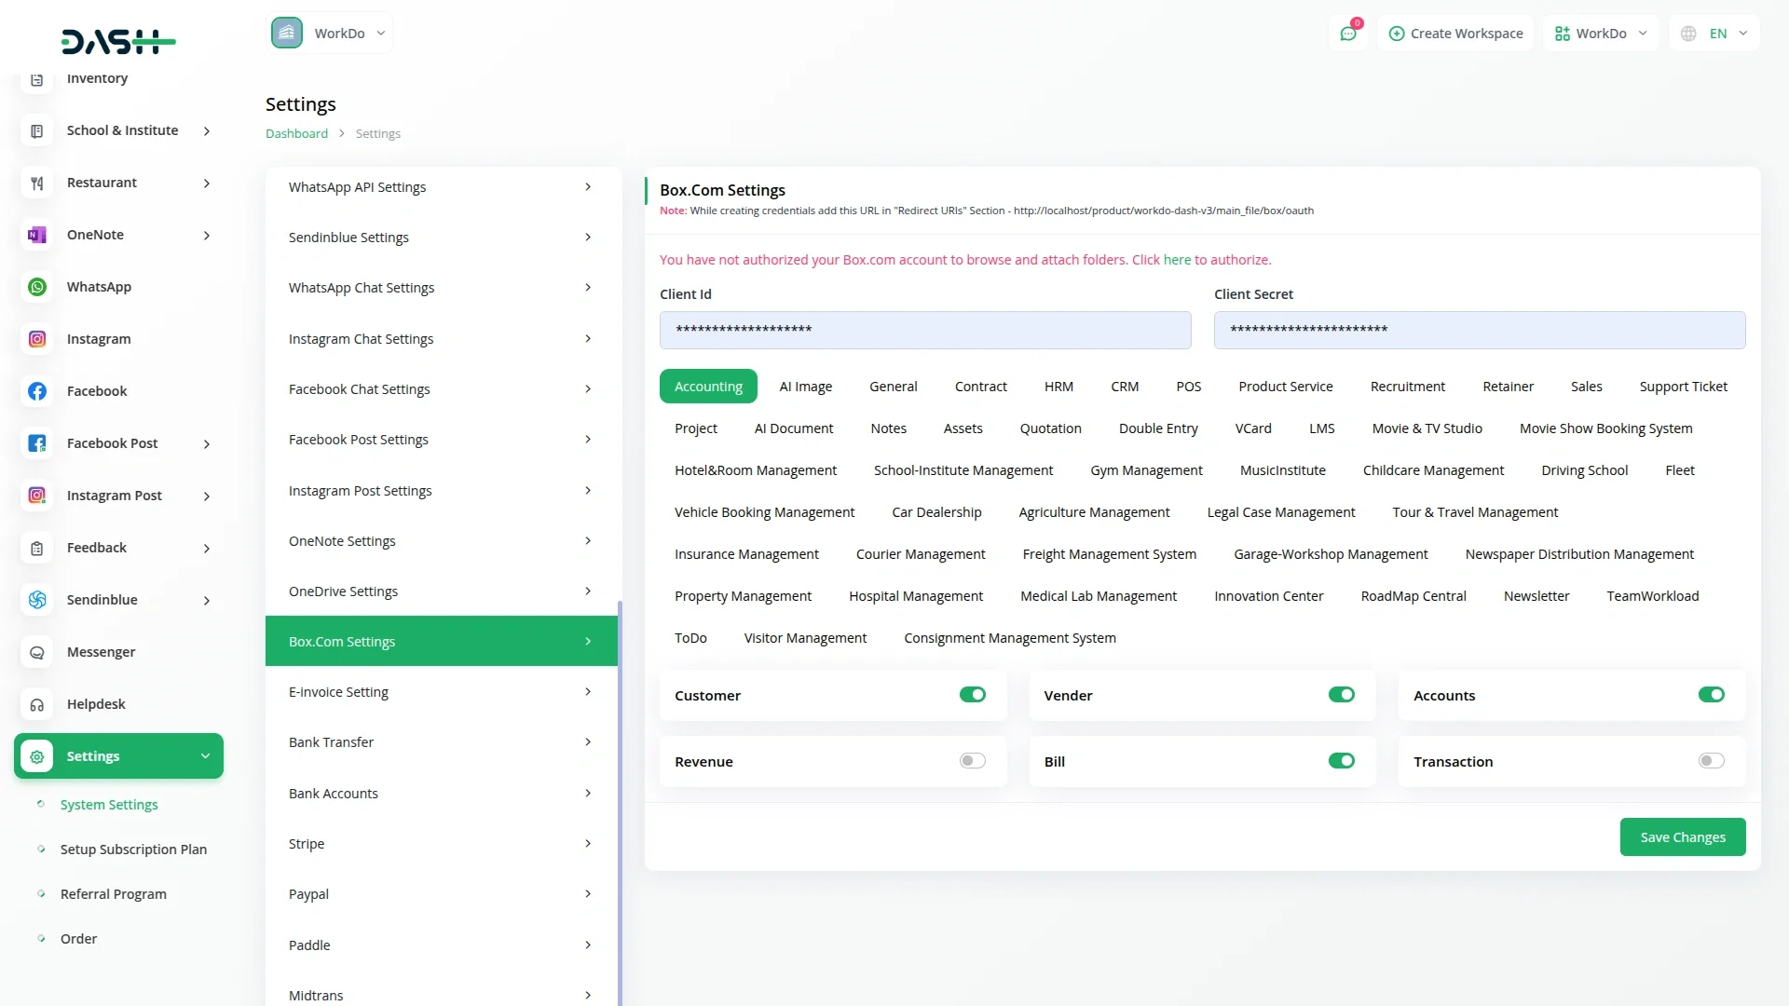1789x1006 pixels.
Task: Open the OneNote icon in sidebar
Action: 37,235
